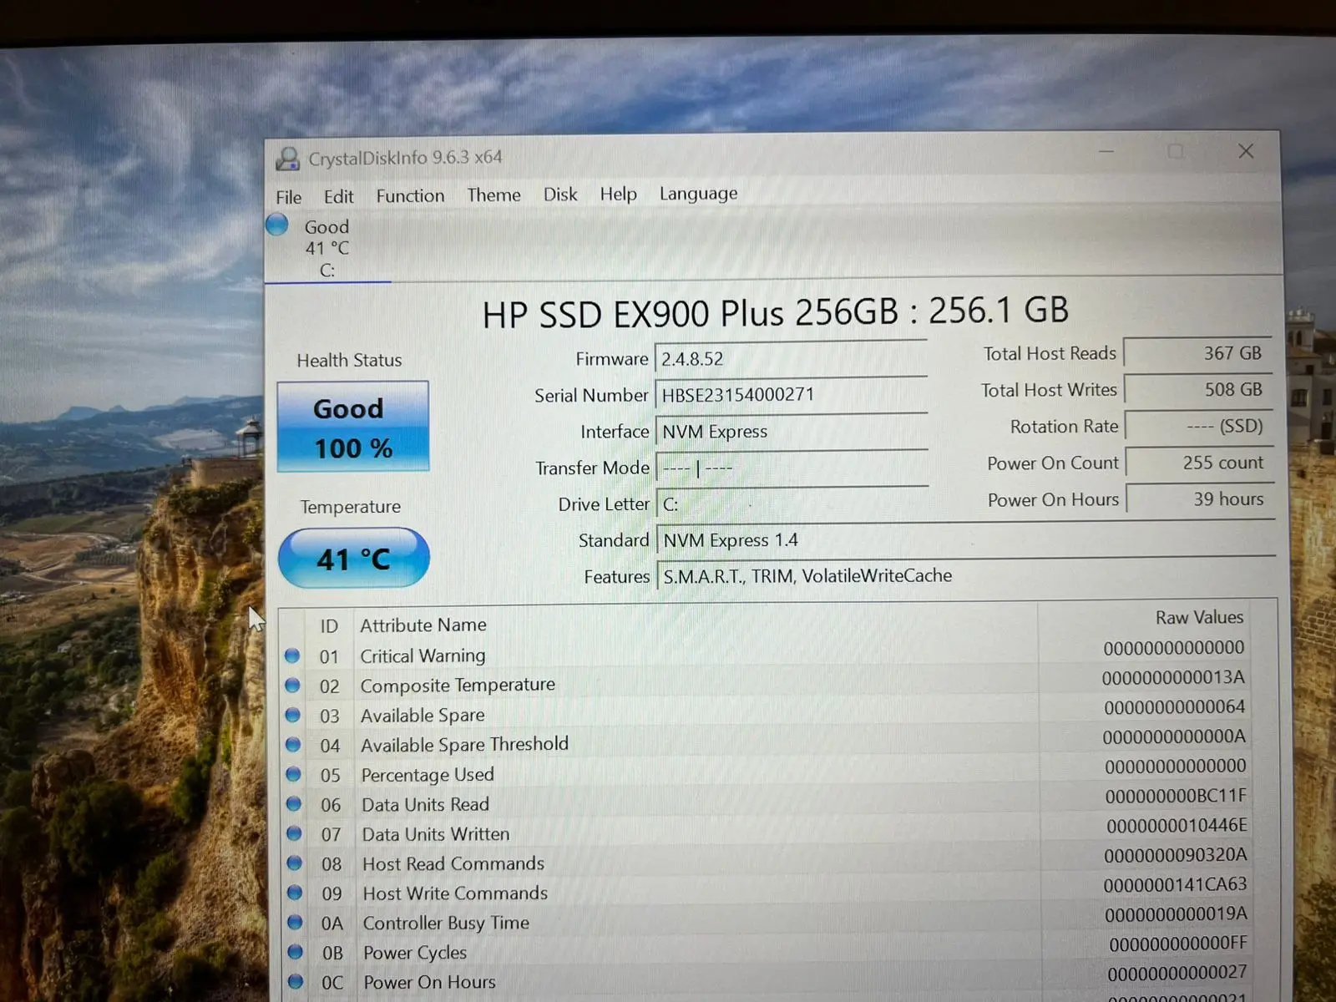Select the C: drive Good 41 °C tab
The width and height of the screenshot is (1336, 1002).
(327, 248)
